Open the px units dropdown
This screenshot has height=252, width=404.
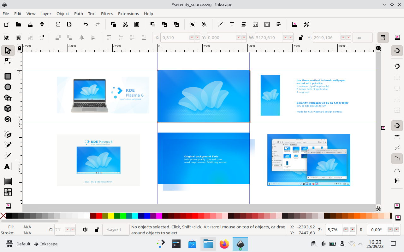362,37
